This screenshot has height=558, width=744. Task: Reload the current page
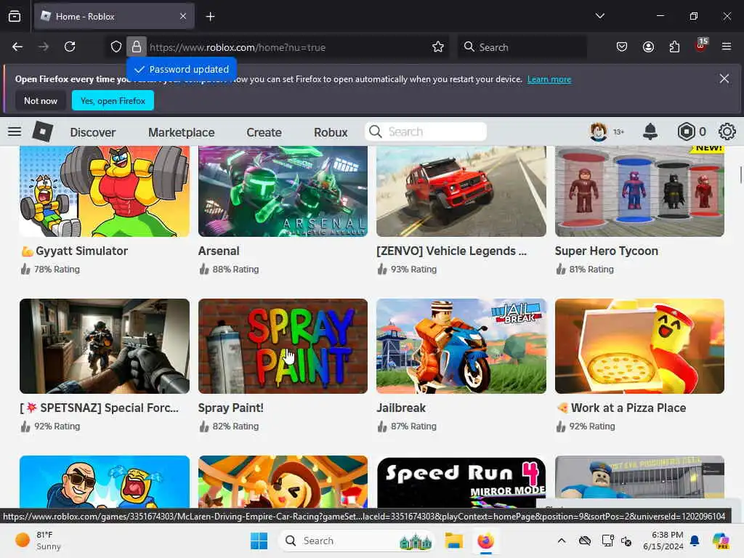[70, 46]
